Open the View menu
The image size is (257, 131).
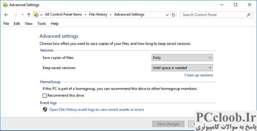pos(29,23)
